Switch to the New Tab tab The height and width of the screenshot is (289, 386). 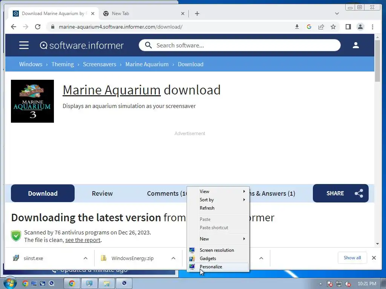[x=144, y=14]
